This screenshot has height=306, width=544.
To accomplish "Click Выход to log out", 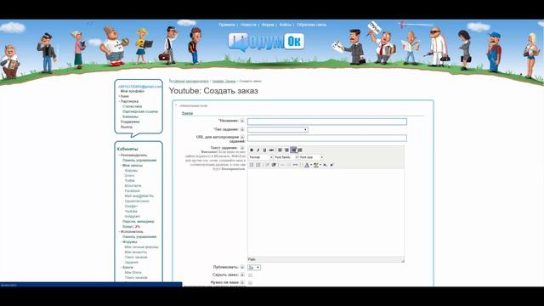I will click(x=127, y=127).
